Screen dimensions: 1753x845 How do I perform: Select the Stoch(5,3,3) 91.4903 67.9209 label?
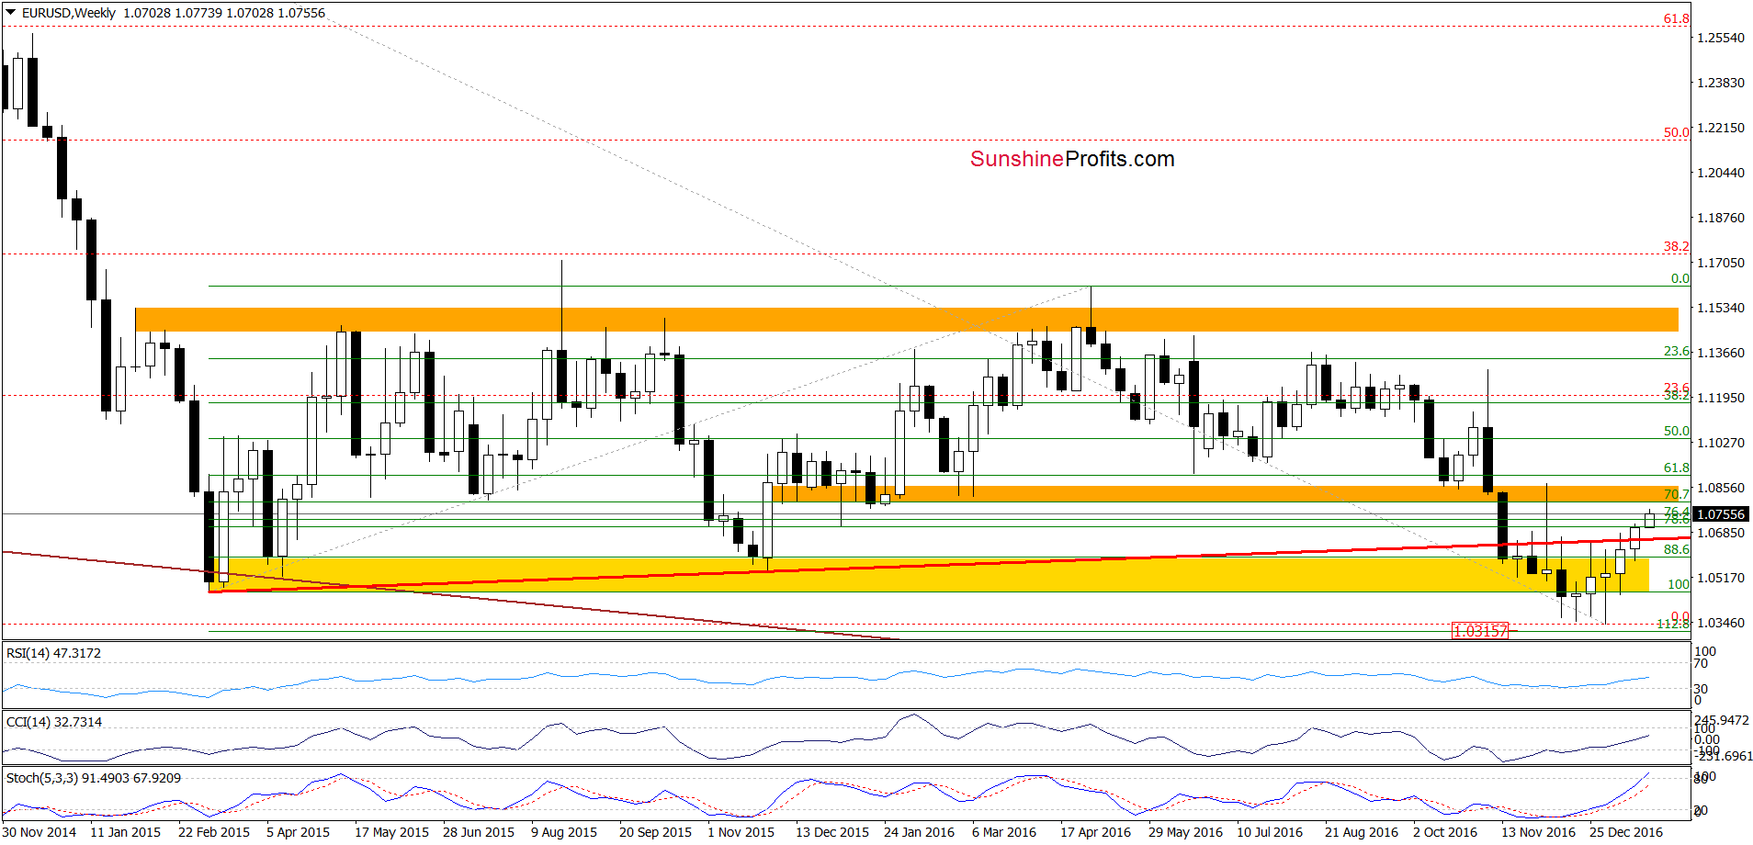(x=94, y=778)
